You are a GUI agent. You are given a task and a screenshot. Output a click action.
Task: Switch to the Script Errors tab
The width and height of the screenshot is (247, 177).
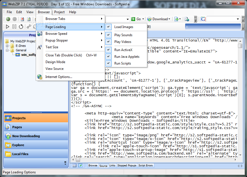pyautogui.click(x=146, y=165)
